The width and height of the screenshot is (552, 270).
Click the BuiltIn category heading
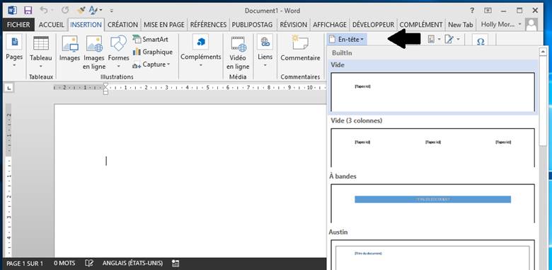click(342, 53)
